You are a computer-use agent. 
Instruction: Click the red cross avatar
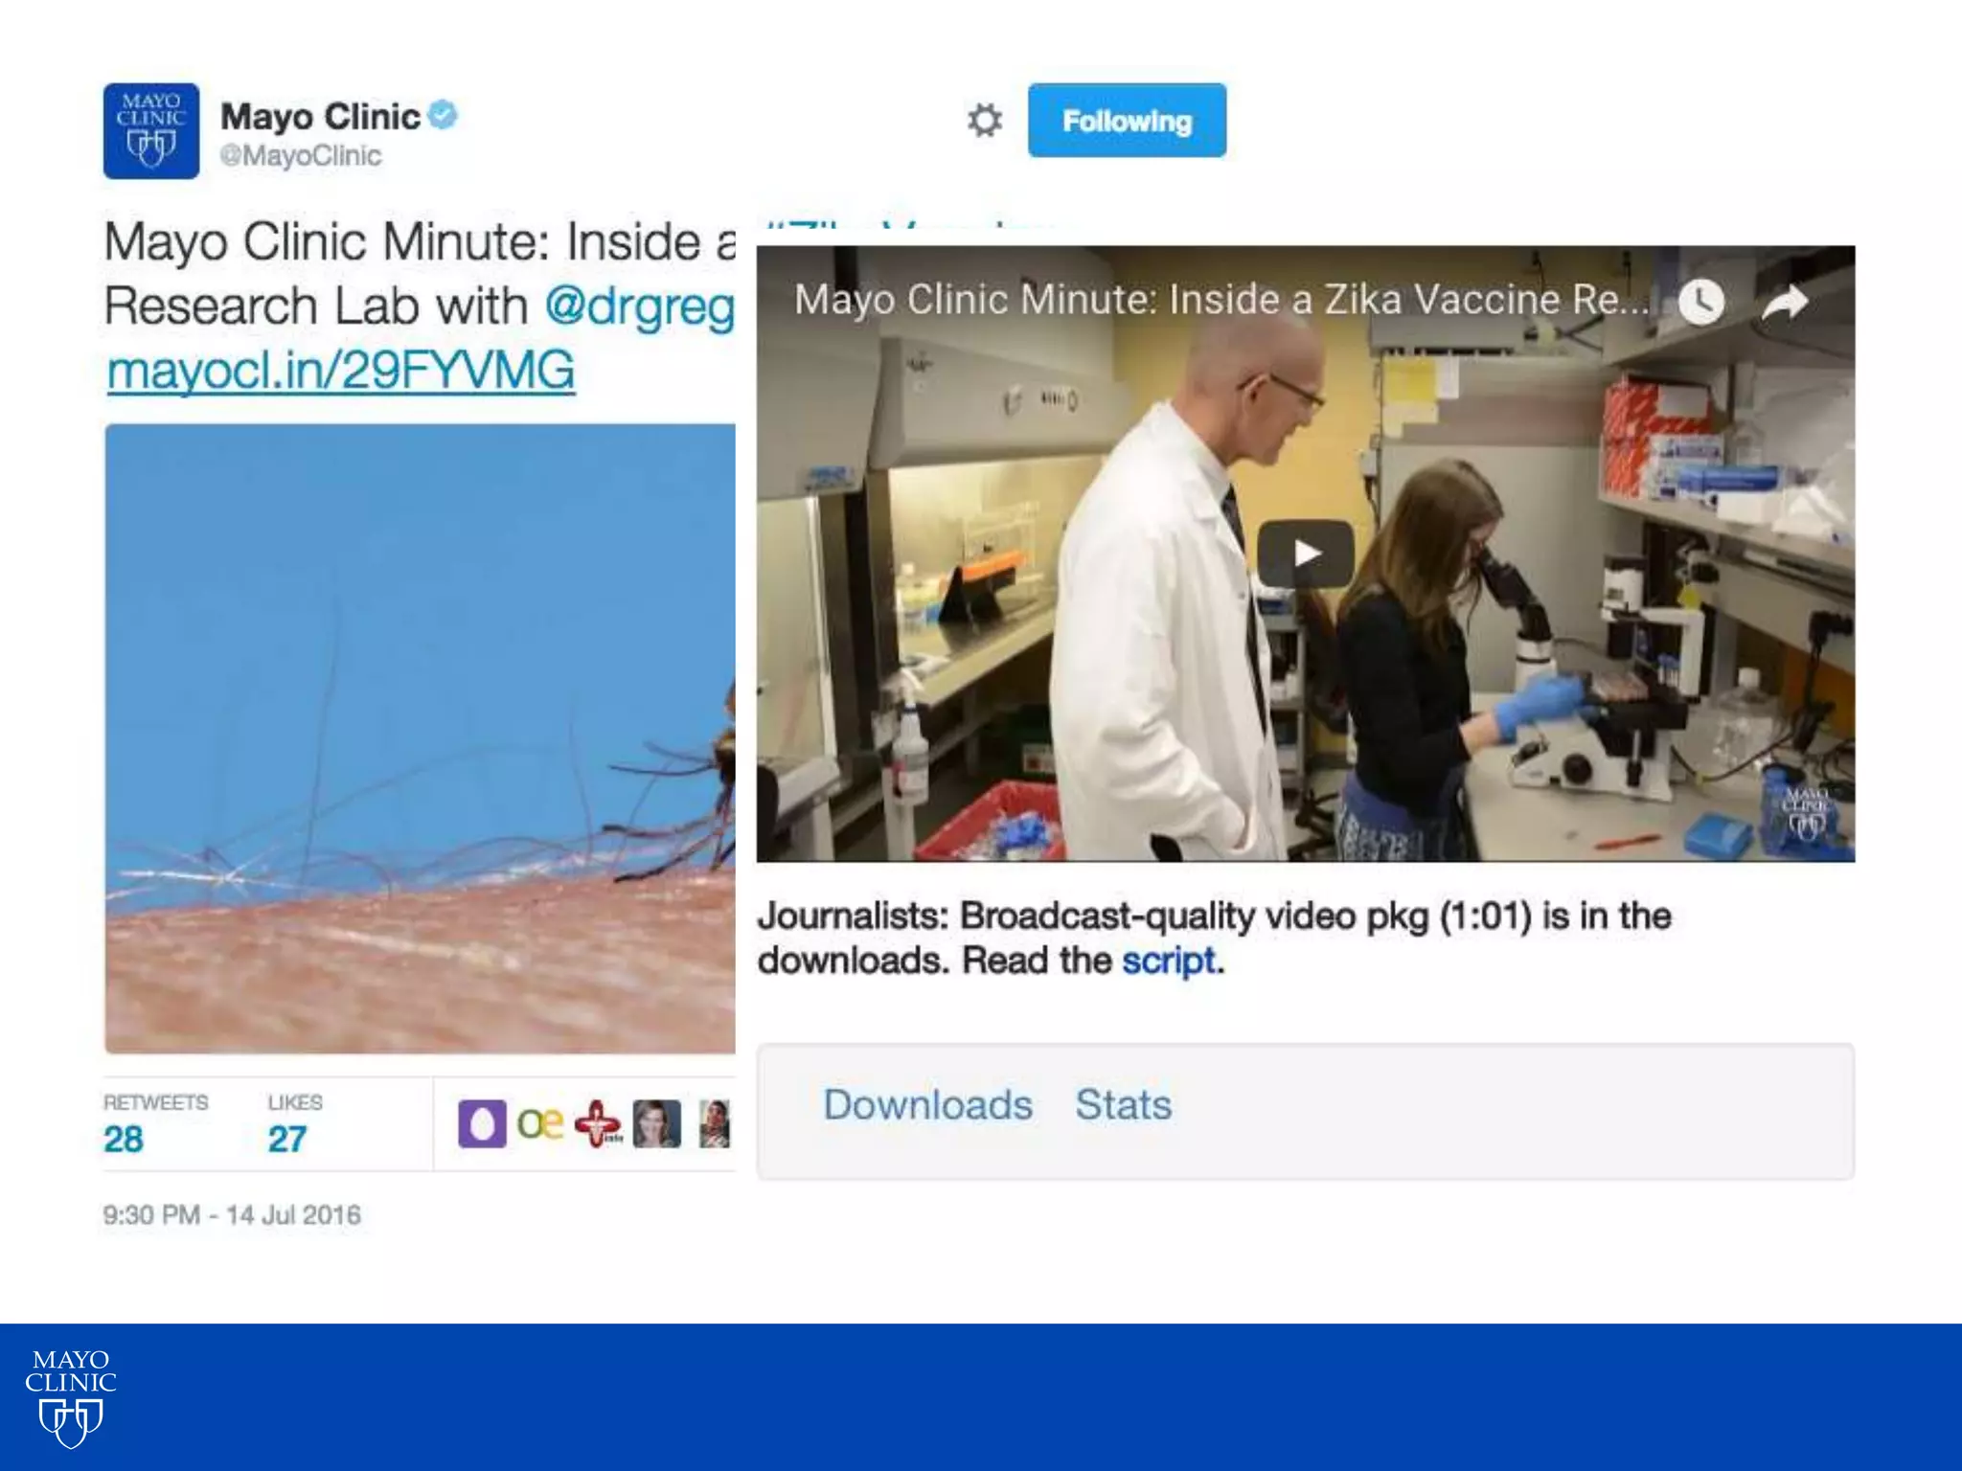point(599,1123)
